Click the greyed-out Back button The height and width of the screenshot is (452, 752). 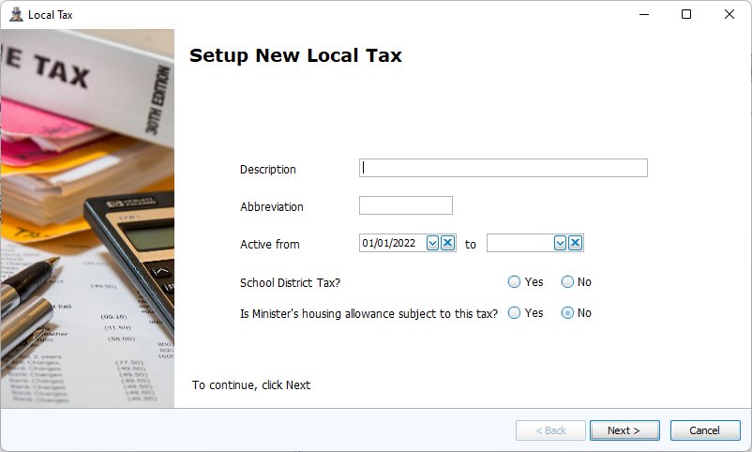pos(550,430)
